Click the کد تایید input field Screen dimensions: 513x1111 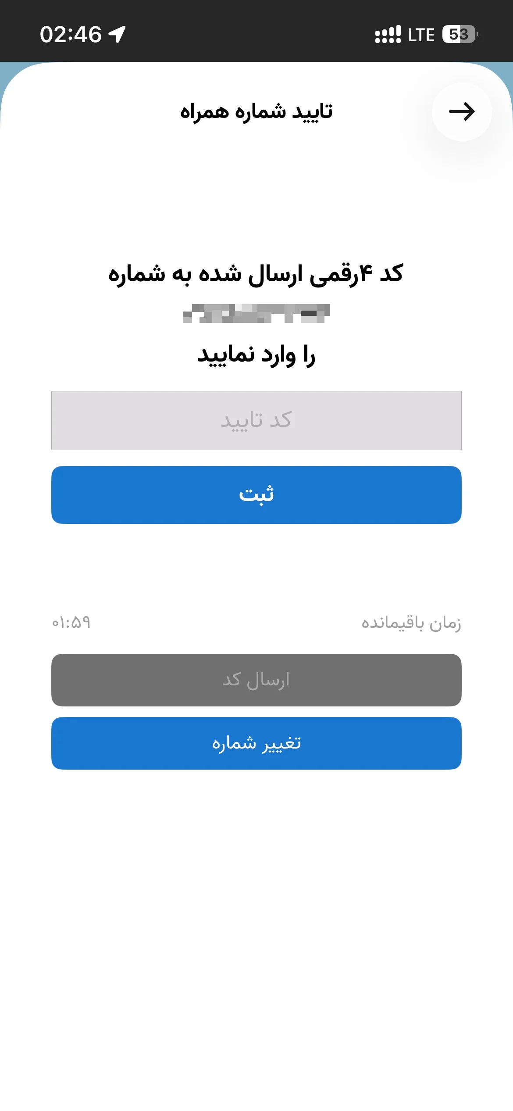tap(256, 420)
